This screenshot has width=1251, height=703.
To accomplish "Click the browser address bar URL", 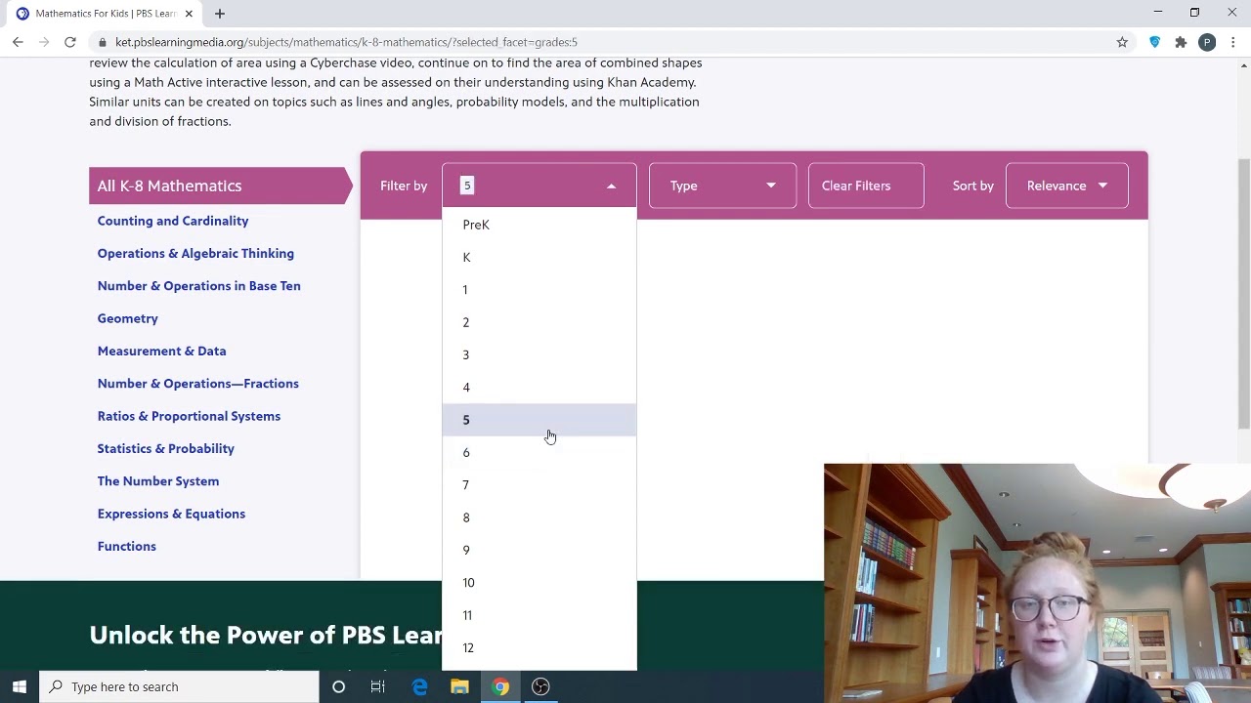I will pyautogui.click(x=346, y=42).
